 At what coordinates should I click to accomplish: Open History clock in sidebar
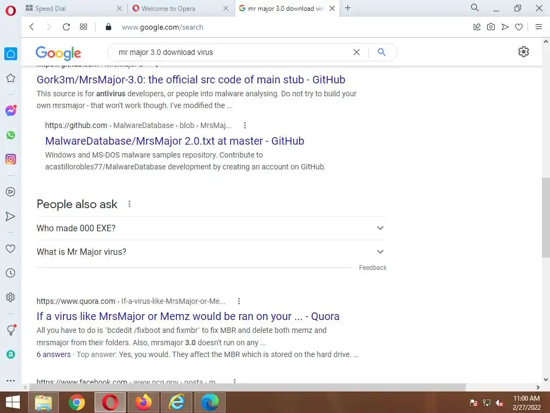(x=11, y=273)
